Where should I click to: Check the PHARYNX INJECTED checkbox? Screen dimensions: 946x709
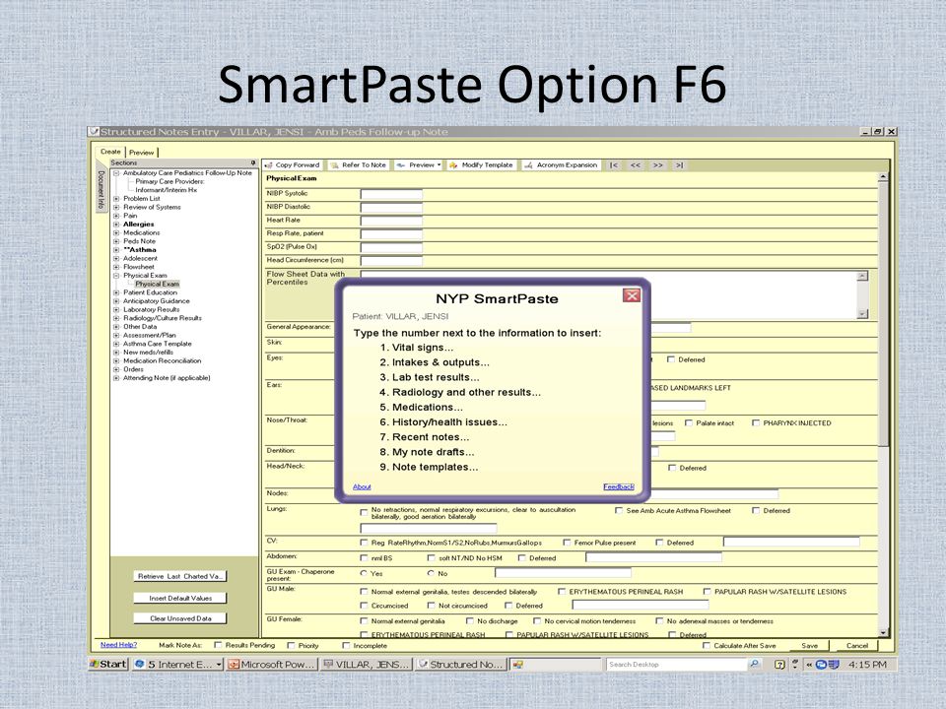(x=756, y=423)
